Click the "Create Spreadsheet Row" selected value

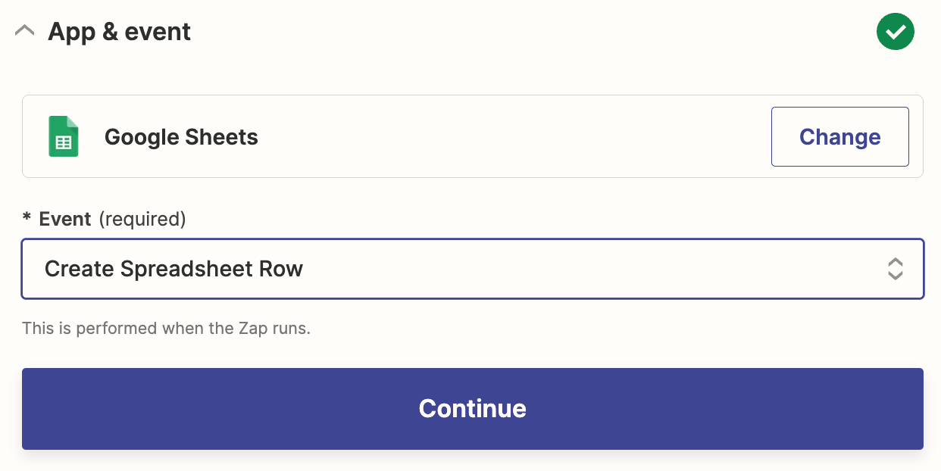pos(174,269)
